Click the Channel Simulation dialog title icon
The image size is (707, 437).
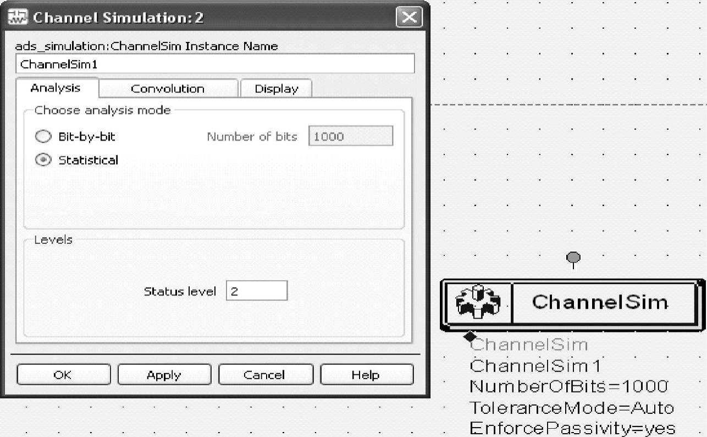click(x=18, y=18)
